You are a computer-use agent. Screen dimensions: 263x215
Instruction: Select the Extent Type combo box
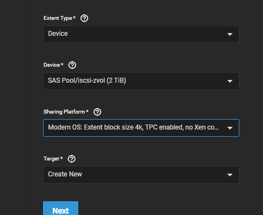[141, 34]
